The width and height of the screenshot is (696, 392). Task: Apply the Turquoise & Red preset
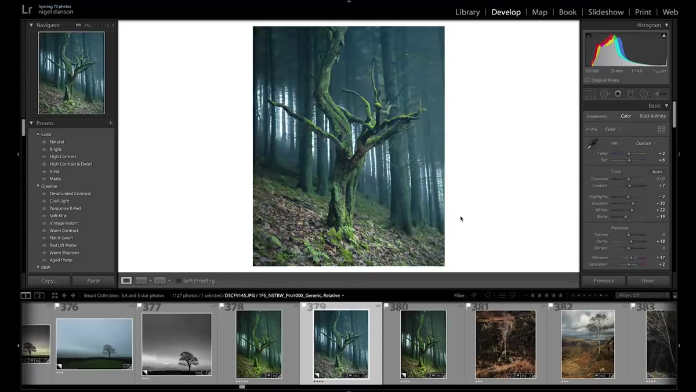click(65, 208)
